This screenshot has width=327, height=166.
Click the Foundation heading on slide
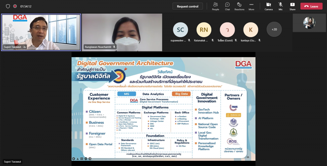click(x=155, y=136)
